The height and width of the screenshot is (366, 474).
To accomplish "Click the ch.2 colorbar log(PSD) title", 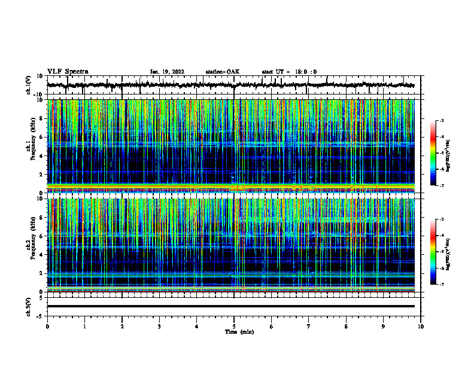I will coord(448,254).
